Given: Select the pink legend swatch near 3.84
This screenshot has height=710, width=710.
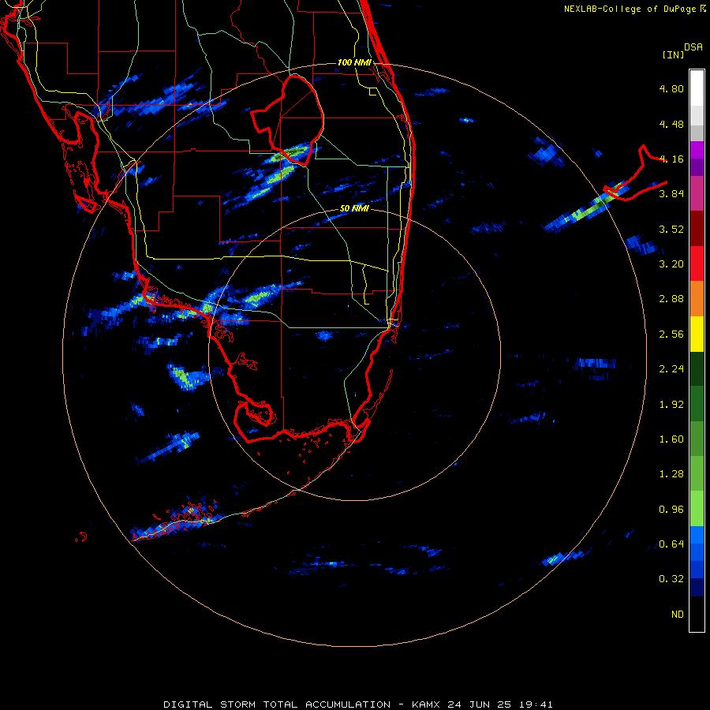Looking at the screenshot, I should (x=697, y=193).
